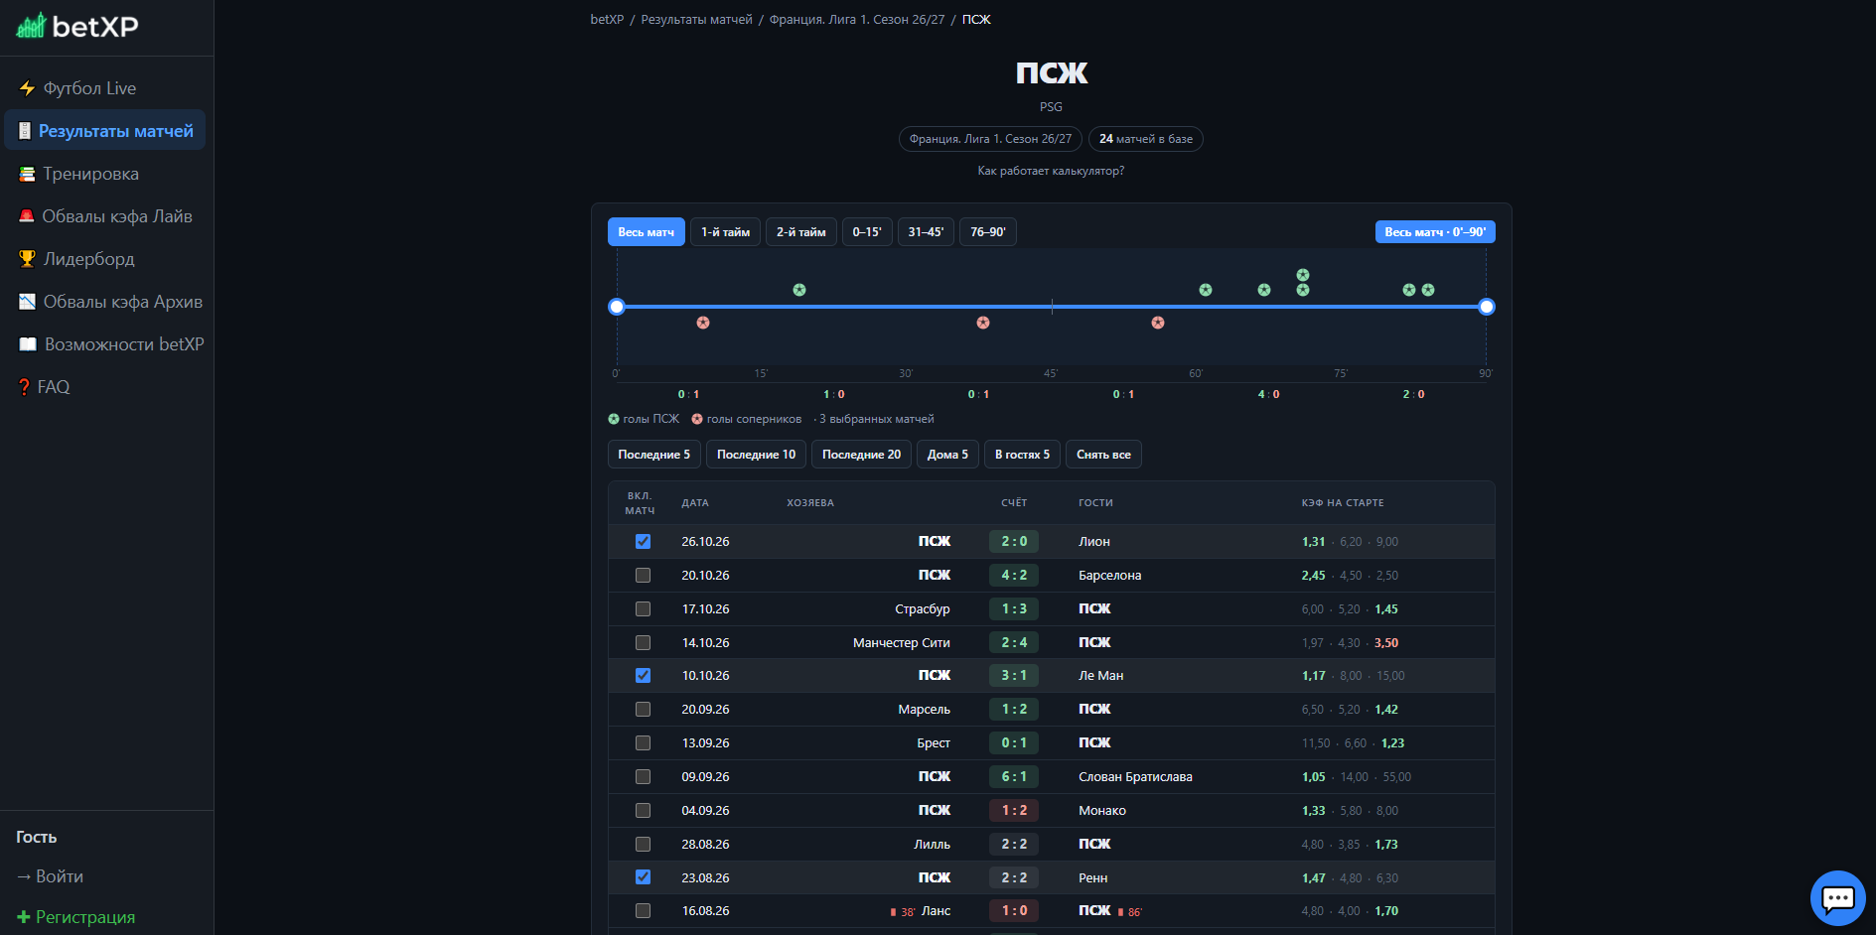Viewport: 1876px width, 935px height.
Task: Switch to the 1-й тайм tab
Action: [726, 232]
